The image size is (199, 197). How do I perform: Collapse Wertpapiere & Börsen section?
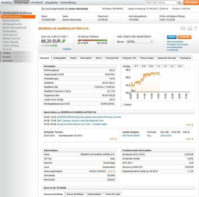(17, 13)
